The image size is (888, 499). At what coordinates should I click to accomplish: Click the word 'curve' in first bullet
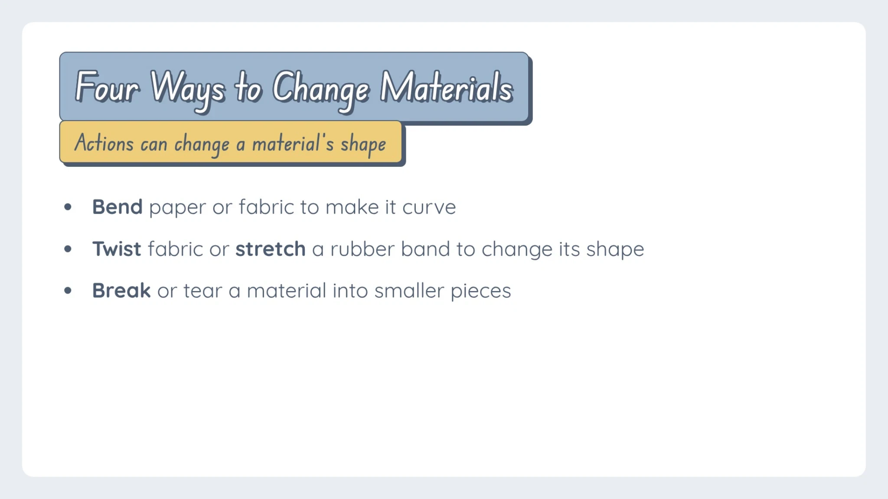click(429, 207)
